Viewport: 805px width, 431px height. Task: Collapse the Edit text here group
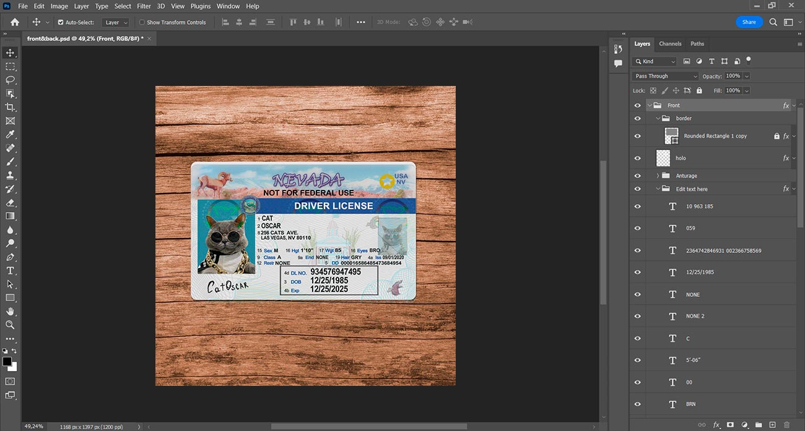click(x=658, y=189)
